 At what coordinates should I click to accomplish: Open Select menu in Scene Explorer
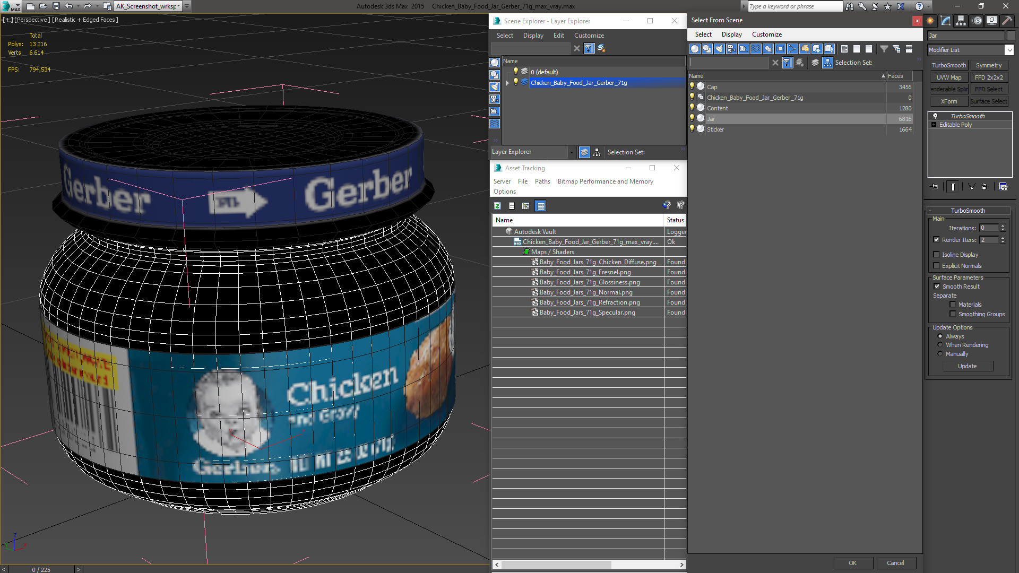click(505, 36)
